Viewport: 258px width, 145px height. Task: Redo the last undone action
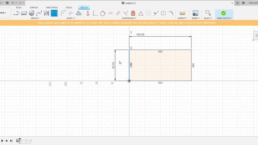click(20, 3)
